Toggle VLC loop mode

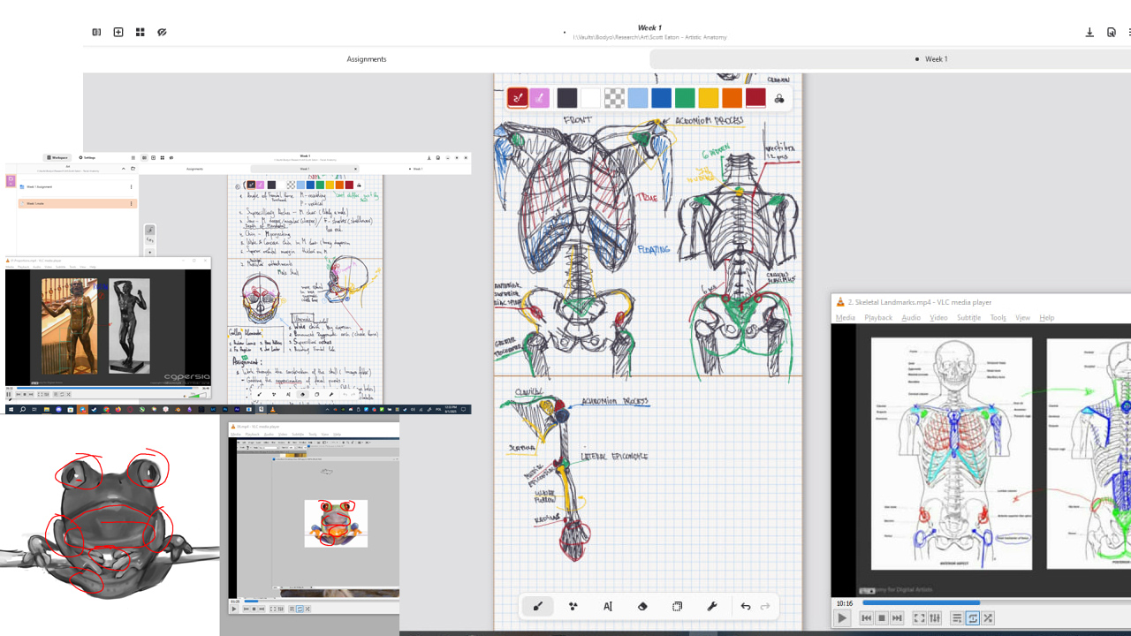[973, 618]
